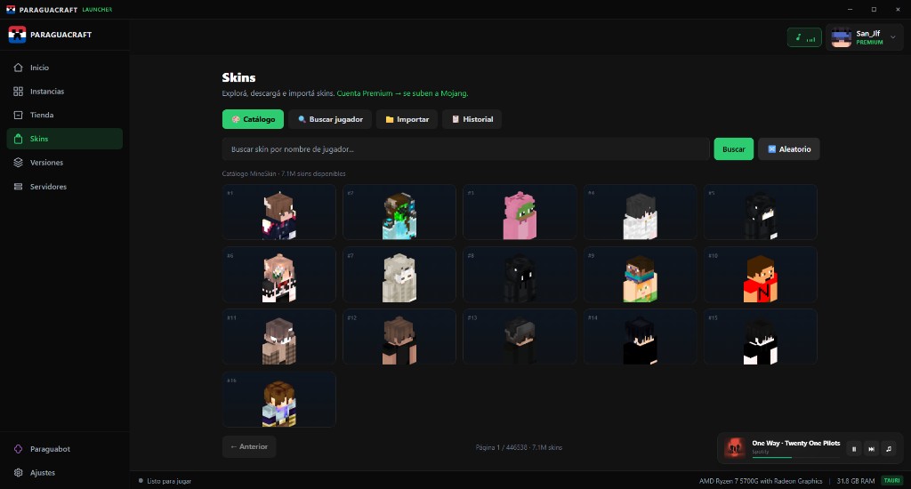Select the red hoodie skin #10

760,275
